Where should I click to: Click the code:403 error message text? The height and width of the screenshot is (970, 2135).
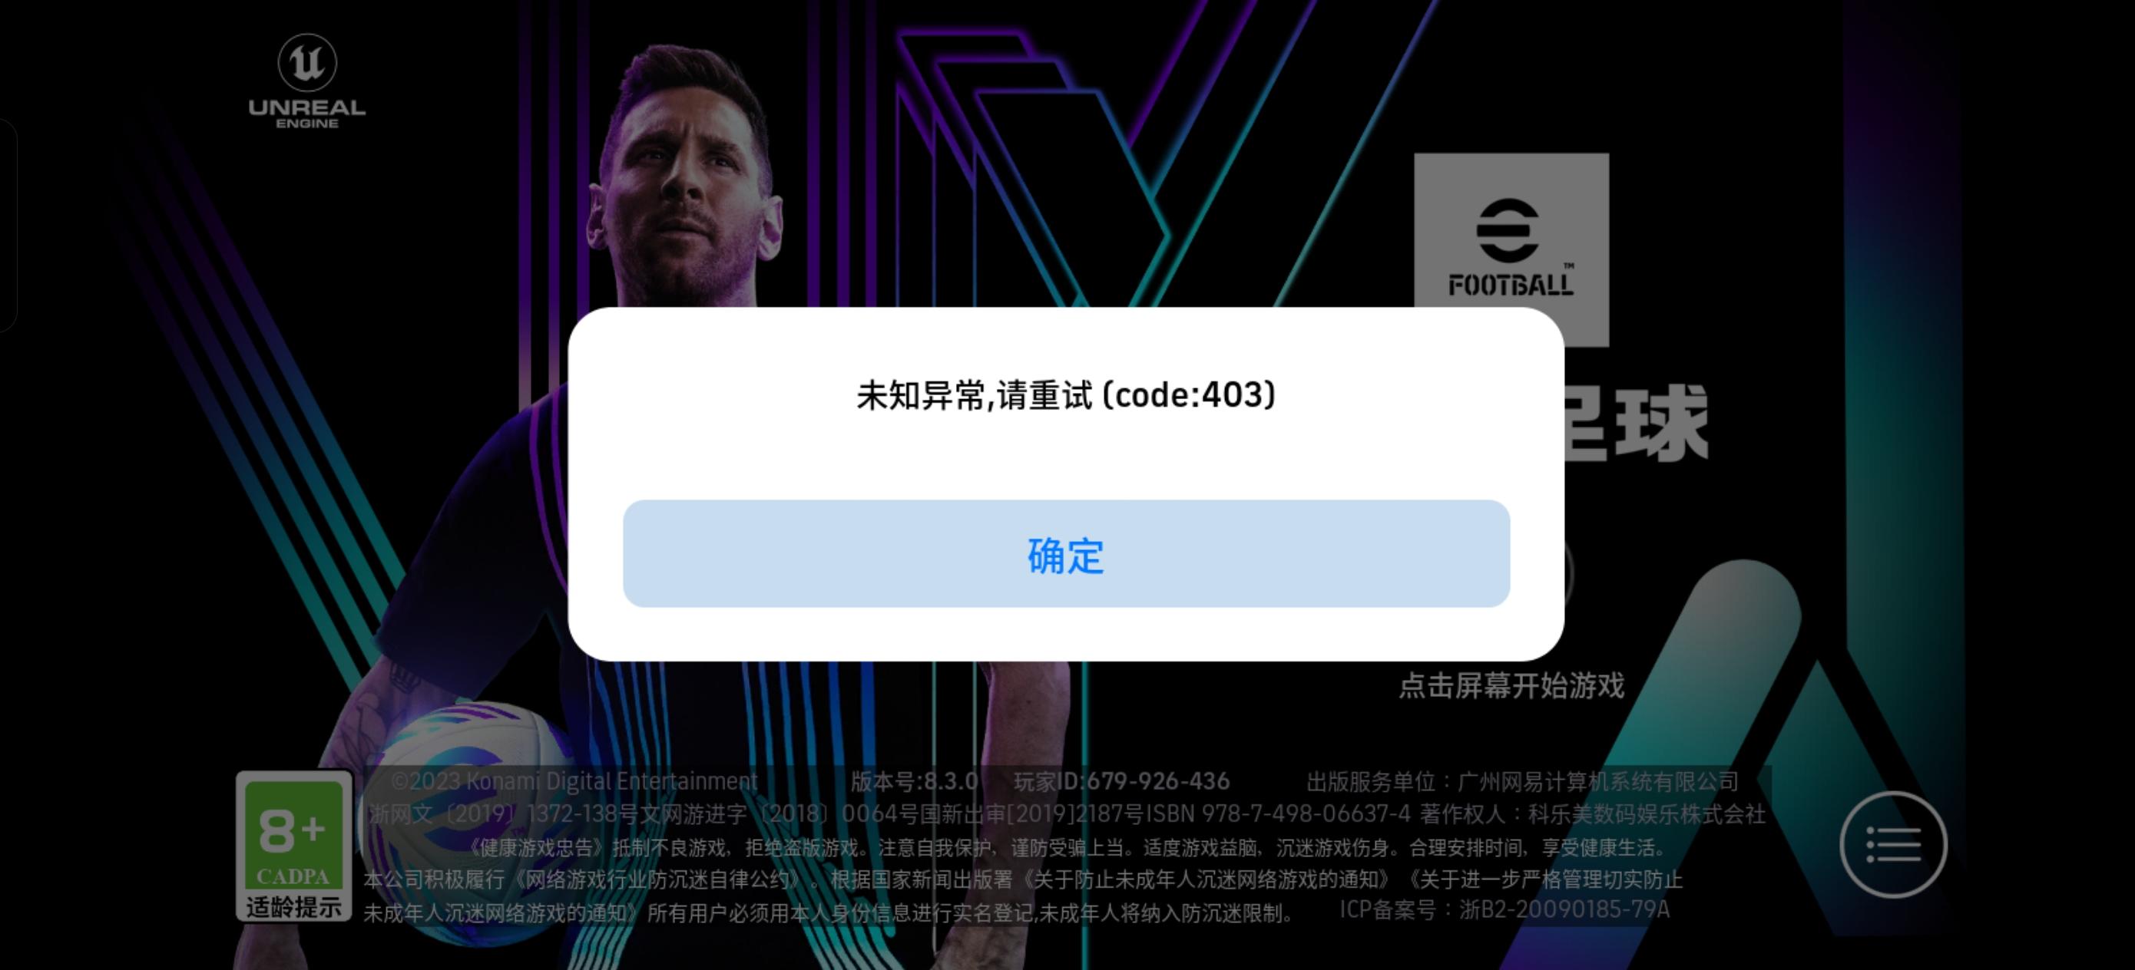[x=1066, y=395]
